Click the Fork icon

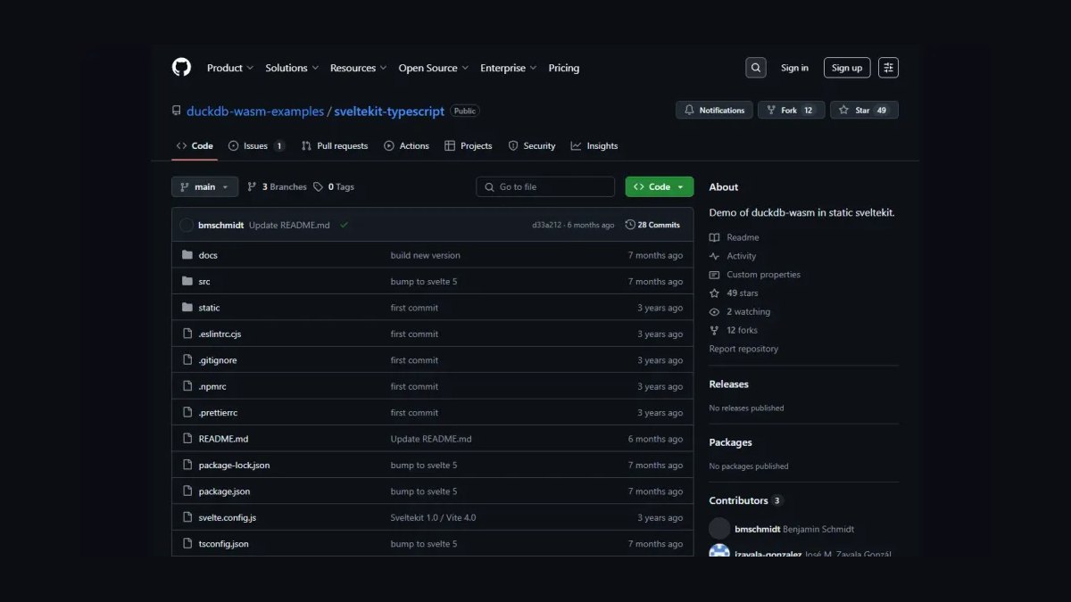pos(771,111)
